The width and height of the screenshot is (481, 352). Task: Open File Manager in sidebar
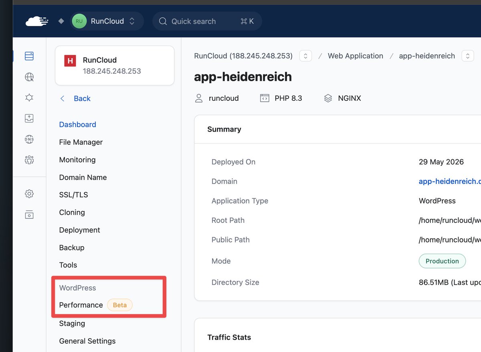click(x=81, y=142)
